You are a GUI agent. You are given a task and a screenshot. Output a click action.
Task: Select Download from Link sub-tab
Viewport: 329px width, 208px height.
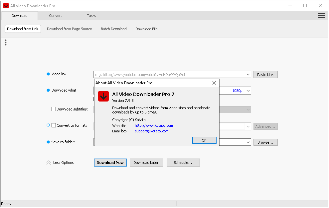[x=23, y=29]
